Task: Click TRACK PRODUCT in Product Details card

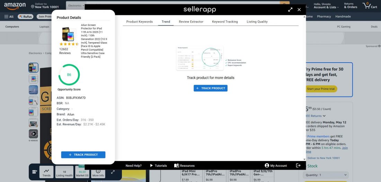Action: 83,155
